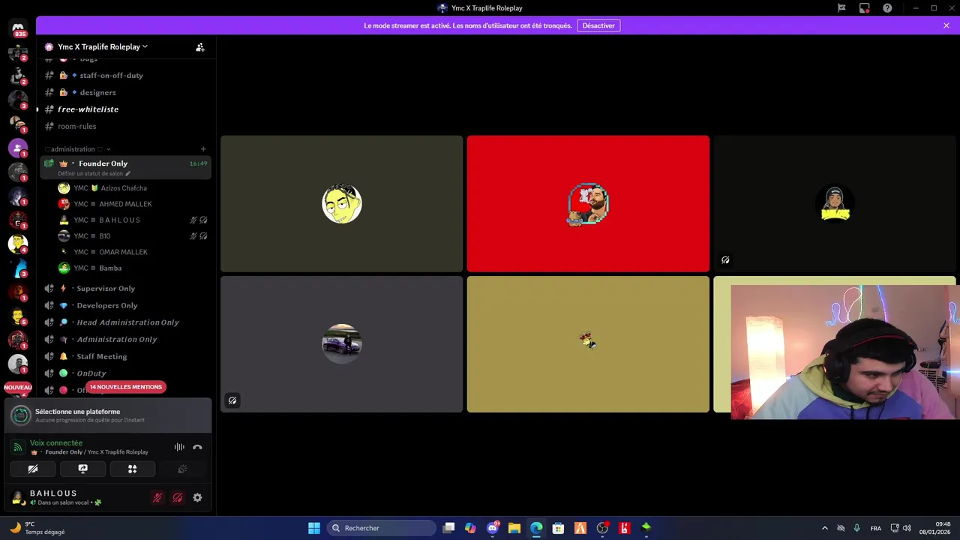Set channel status via Définir un statut de salon

(x=94, y=173)
